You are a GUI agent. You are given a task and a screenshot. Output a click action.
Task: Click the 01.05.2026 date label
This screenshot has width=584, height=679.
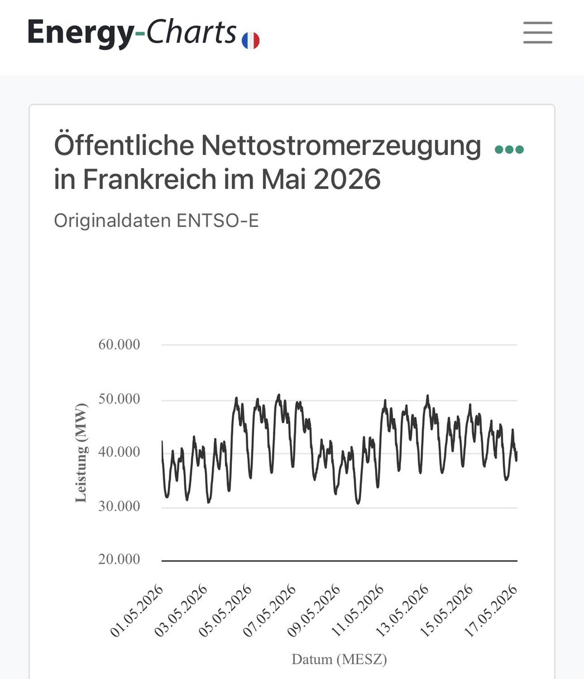pos(137,611)
